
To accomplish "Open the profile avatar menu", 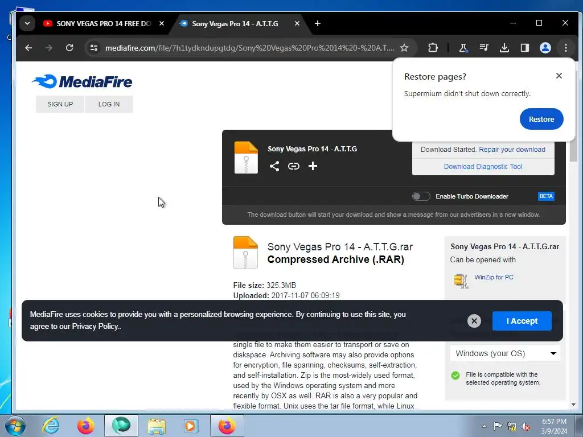I will pyautogui.click(x=545, y=48).
